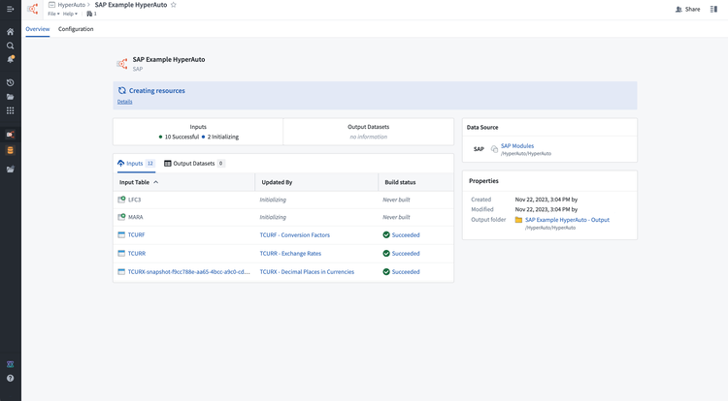728x401 pixels.
Task: Open the Help dropdown menu
Action: [70, 14]
